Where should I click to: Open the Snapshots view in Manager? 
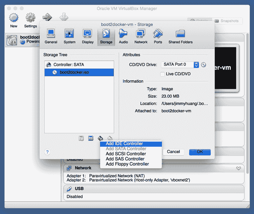coord(227,21)
